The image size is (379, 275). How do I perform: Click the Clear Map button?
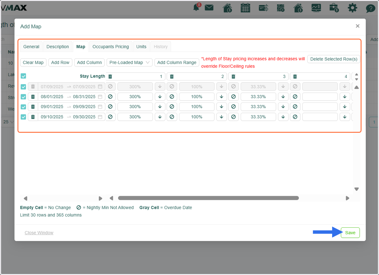point(33,62)
